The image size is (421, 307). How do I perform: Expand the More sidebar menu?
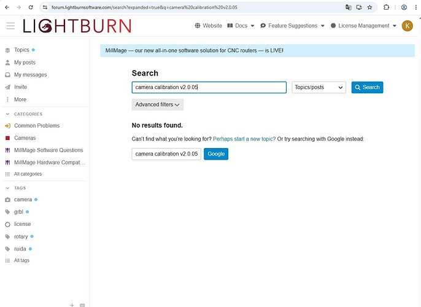click(20, 99)
